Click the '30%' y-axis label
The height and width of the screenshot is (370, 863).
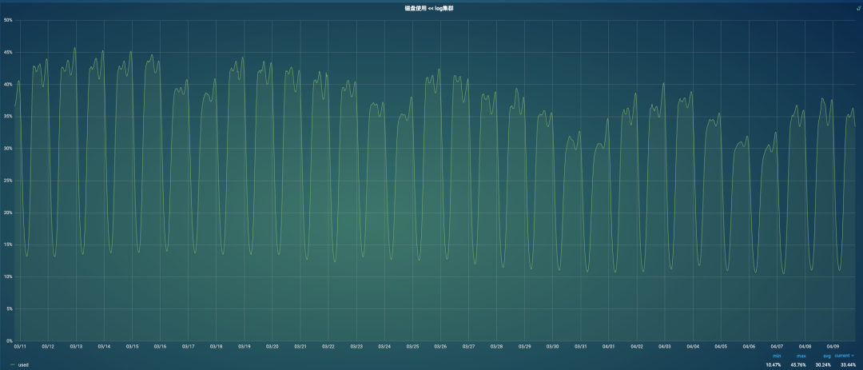coord(8,149)
